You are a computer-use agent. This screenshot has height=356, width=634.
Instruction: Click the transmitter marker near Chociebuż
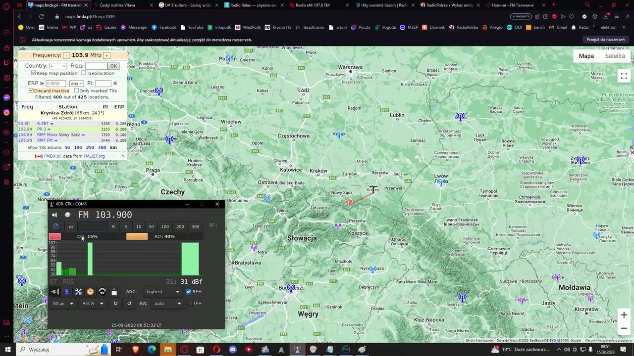[x=158, y=91]
